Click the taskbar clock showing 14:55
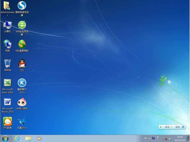 point(180,138)
